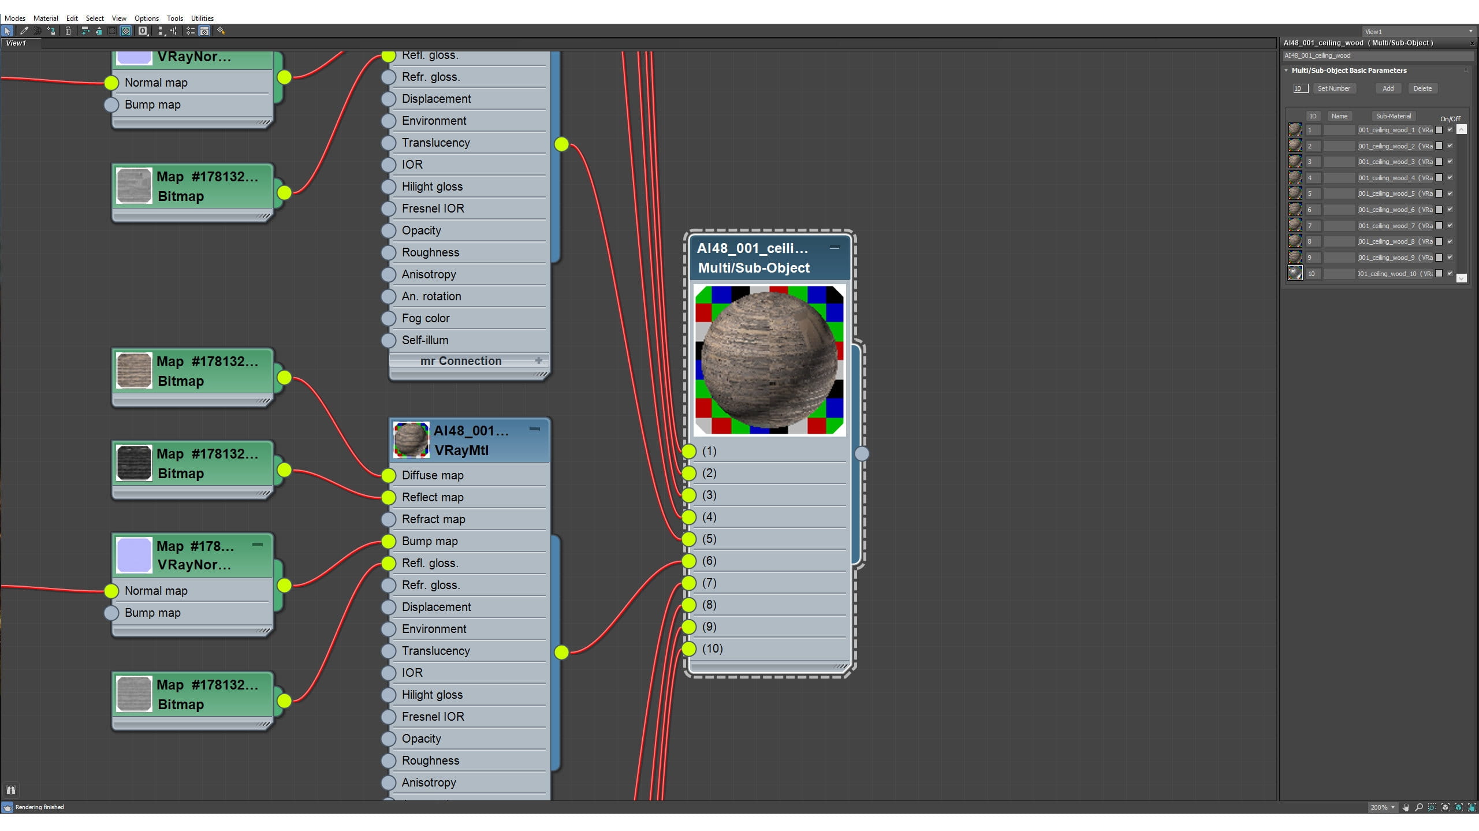Activate the zoom magnifier tool
Viewport: 1479px width, 831px height.
point(1419,807)
